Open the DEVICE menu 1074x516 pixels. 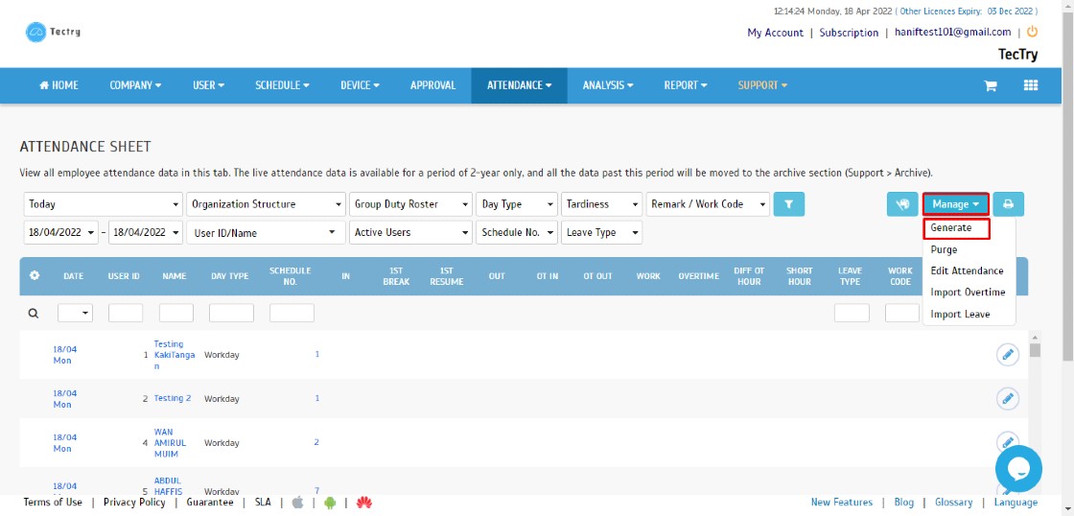pos(361,85)
